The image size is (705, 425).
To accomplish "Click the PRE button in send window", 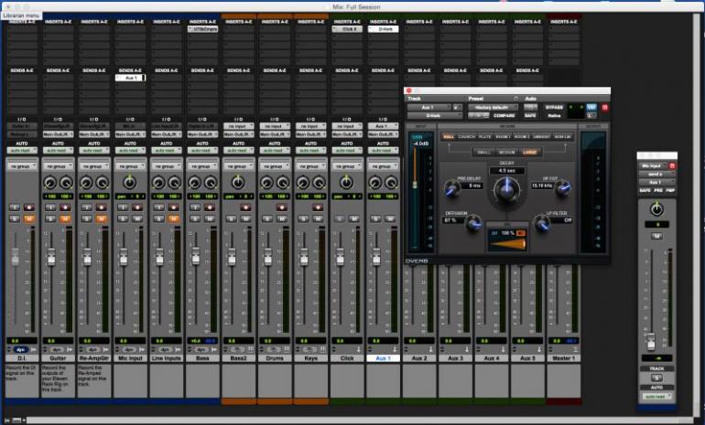I will point(657,191).
